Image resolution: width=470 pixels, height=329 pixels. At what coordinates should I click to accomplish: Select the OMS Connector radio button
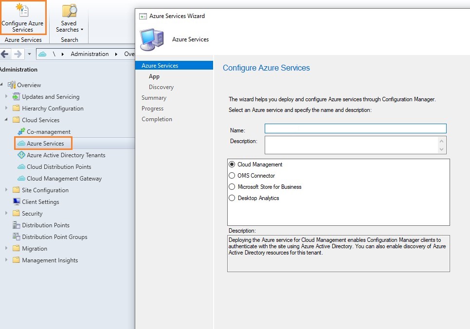[x=232, y=175]
